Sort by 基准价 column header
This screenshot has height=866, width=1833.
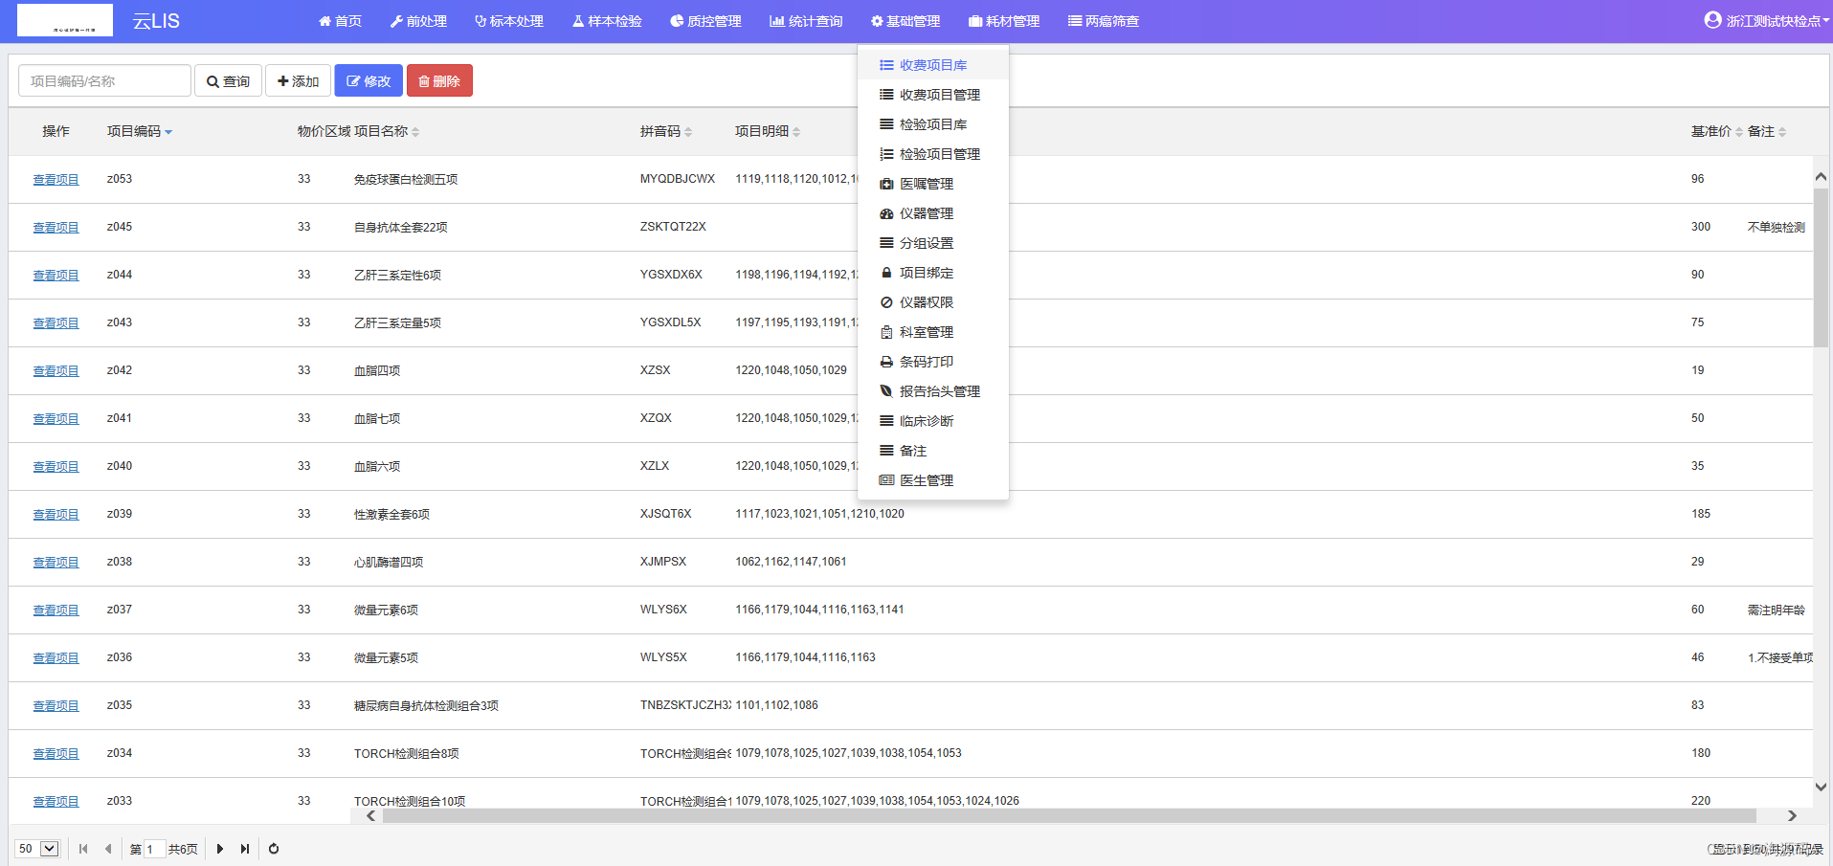pos(1717,131)
